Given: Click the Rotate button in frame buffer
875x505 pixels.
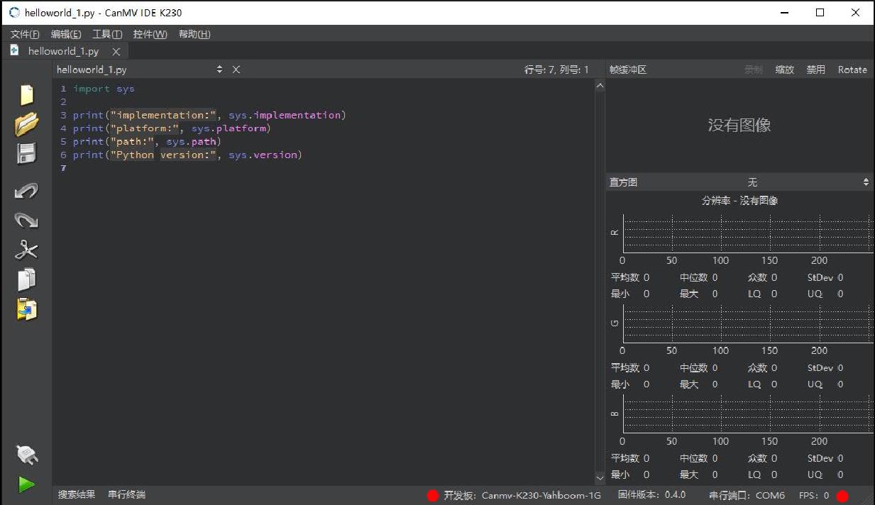Looking at the screenshot, I should coord(852,70).
